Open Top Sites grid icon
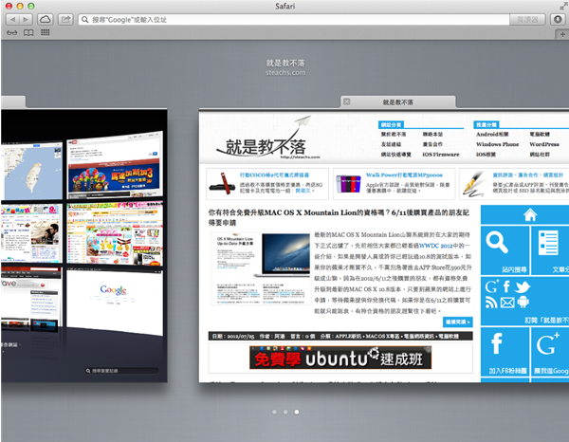 pos(45,32)
